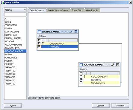
Task: Select T99B01T00 in the table list
Action: pos(15,71)
